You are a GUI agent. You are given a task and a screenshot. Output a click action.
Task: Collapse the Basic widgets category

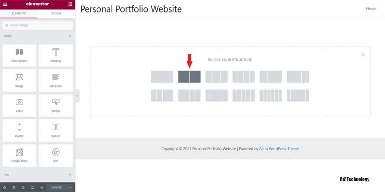click(x=70, y=36)
